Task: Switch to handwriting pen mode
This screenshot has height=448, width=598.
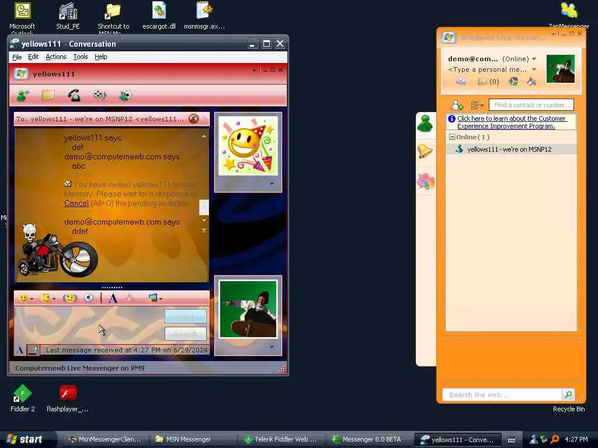Action: point(33,350)
